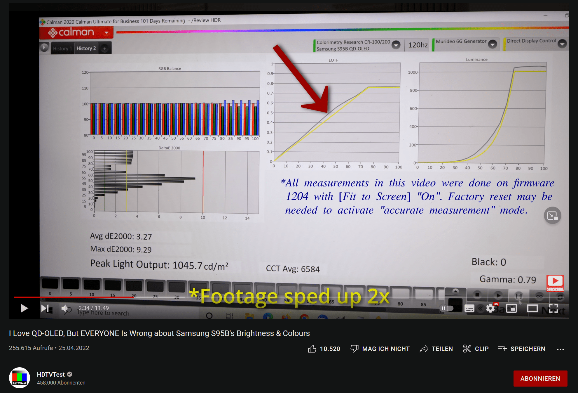The image size is (578, 393).
Task: Open the HDTVTest channel avatar
Action: pyautogui.click(x=20, y=378)
